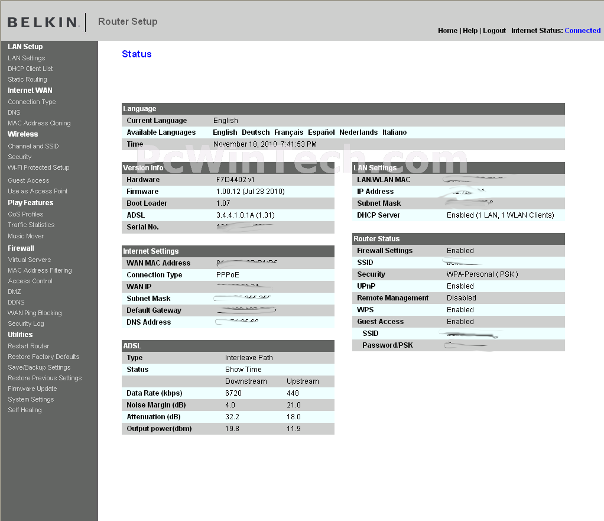Click the Play Features sidebar heading
The height and width of the screenshot is (521, 604).
click(x=30, y=203)
